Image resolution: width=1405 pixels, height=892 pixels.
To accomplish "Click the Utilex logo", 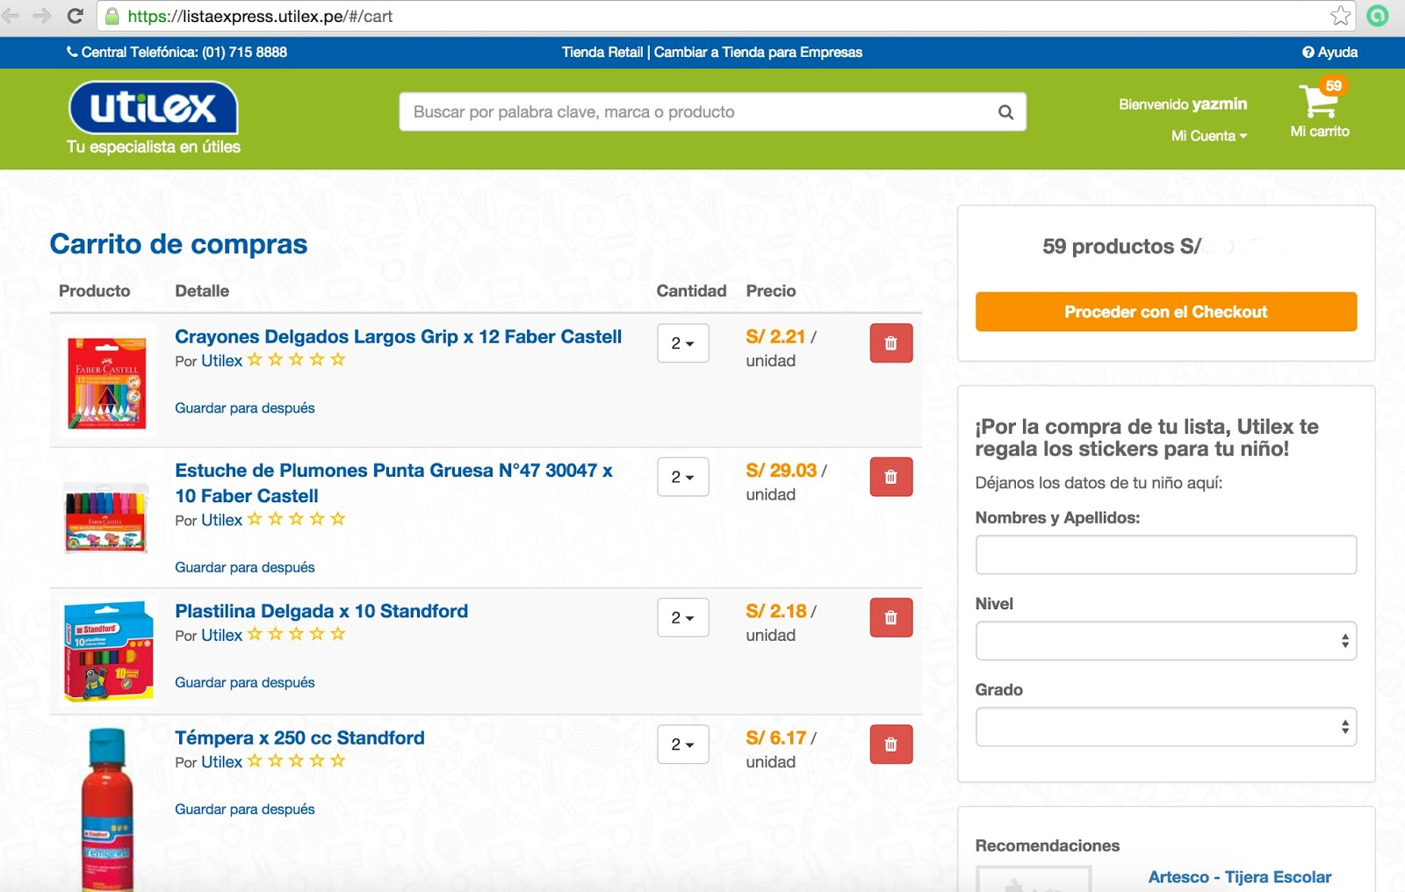I will pyautogui.click(x=153, y=108).
